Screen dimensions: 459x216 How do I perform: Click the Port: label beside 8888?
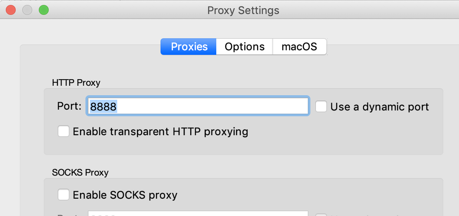[x=69, y=106]
